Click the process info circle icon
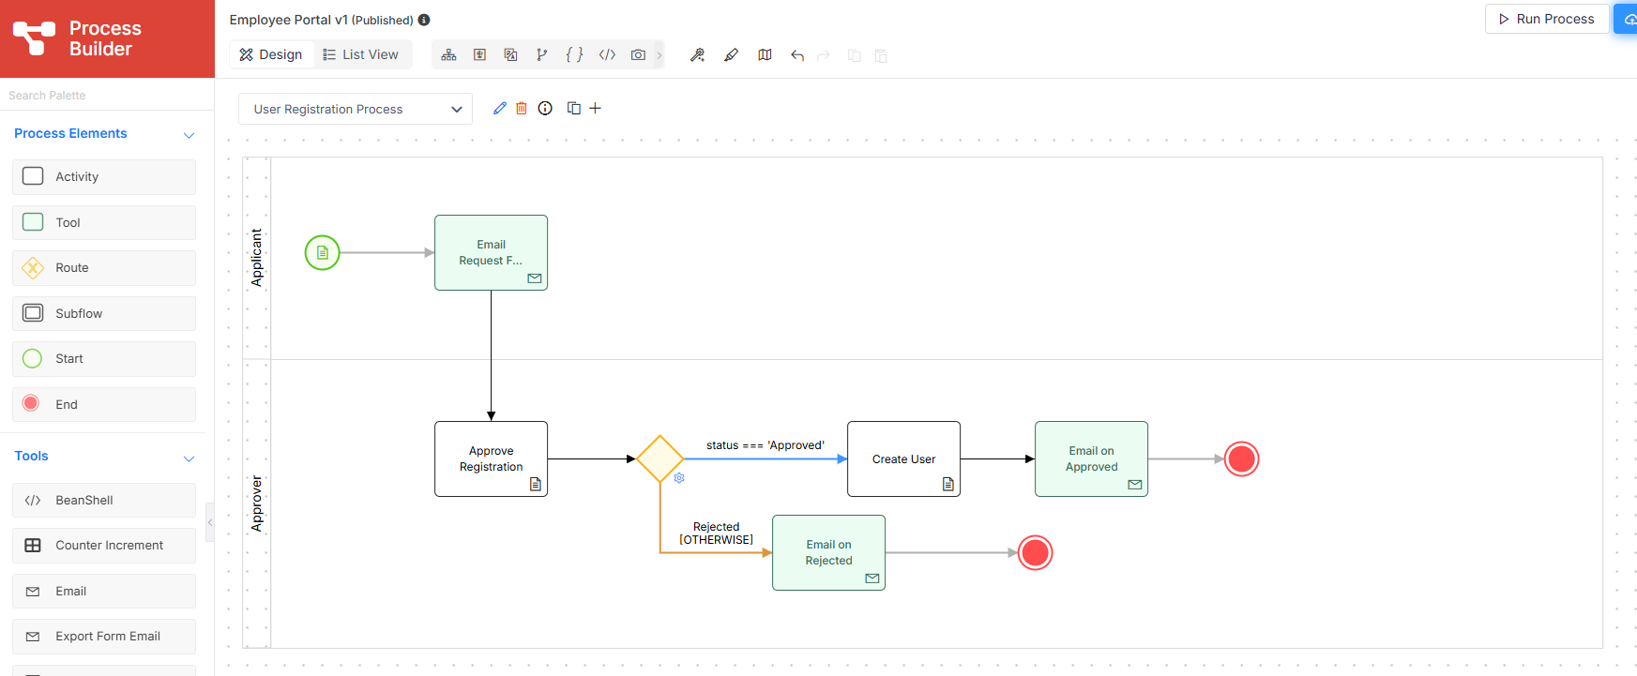 tap(545, 109)
